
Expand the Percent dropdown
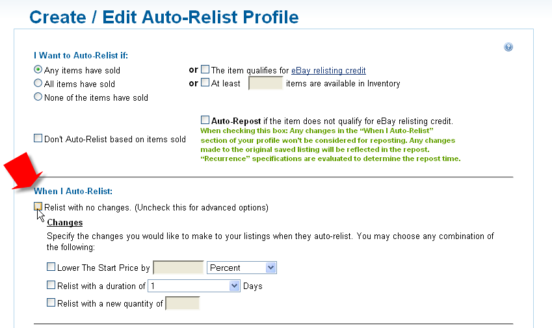242,268
